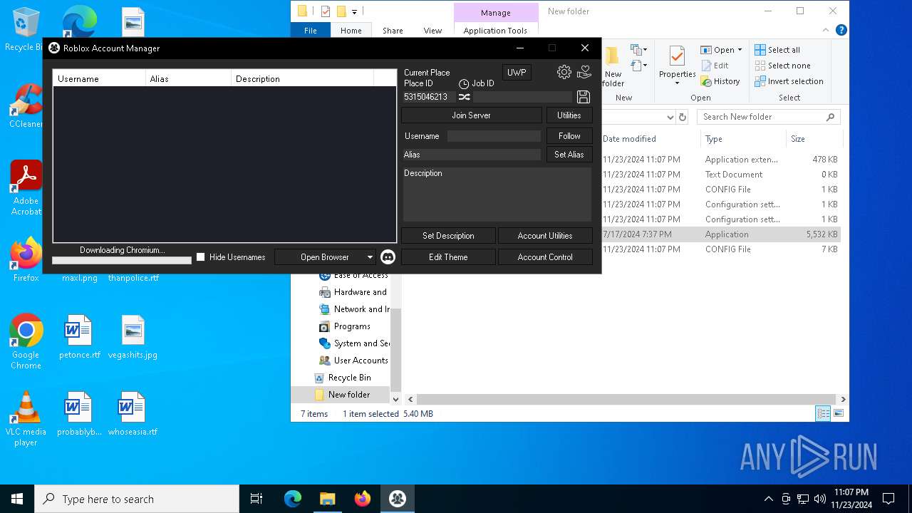Click the Windows Start button
Image resolution: width=912 pixels, height=513 pixels.
click(17, 499)
